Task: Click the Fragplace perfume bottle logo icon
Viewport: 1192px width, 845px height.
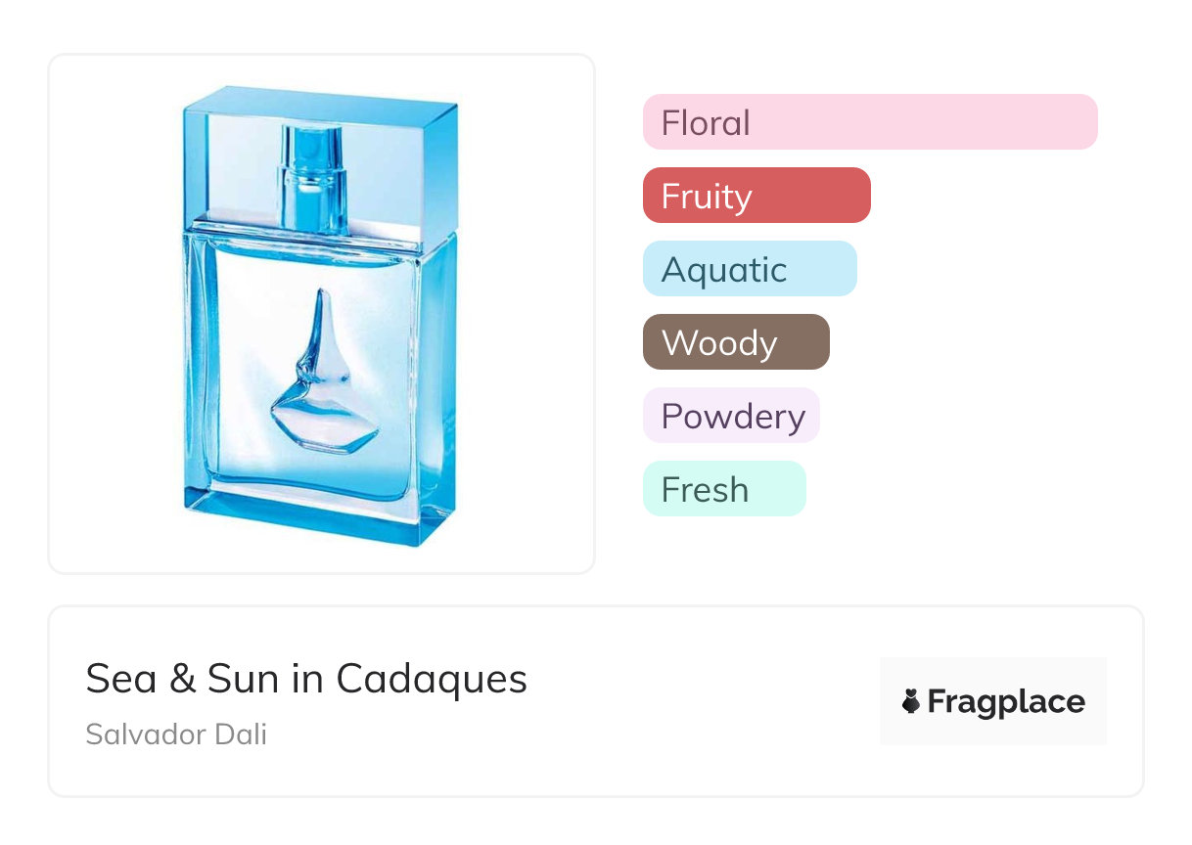Action: [x=911, y=701]
